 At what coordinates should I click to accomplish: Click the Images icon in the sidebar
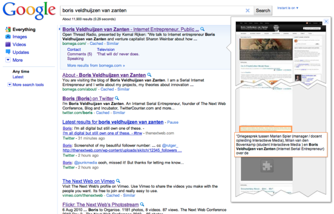coord(8,37)
